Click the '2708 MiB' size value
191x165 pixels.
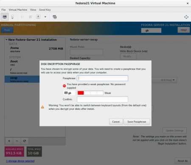(x=56, y=48)
